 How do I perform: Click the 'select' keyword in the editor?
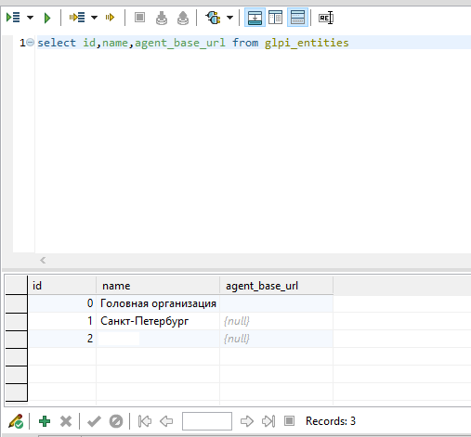[57, 43]
